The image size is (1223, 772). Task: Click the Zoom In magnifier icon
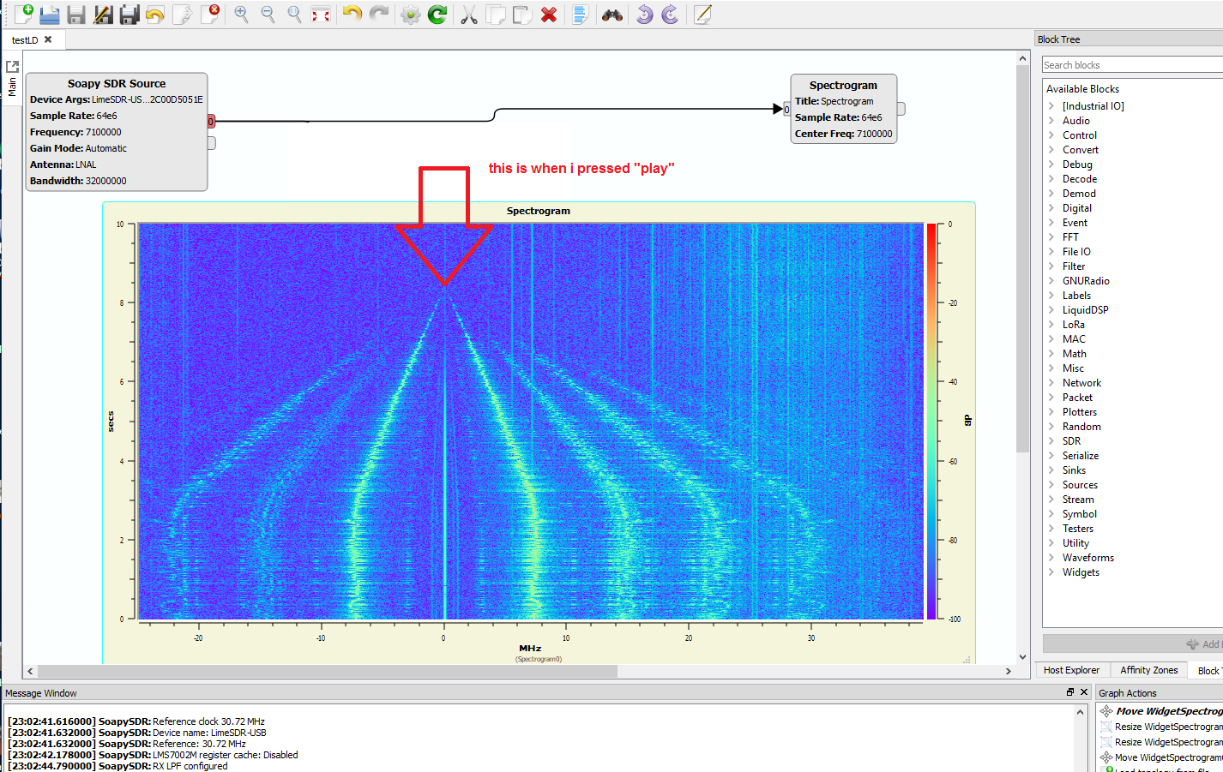[242, 14]
